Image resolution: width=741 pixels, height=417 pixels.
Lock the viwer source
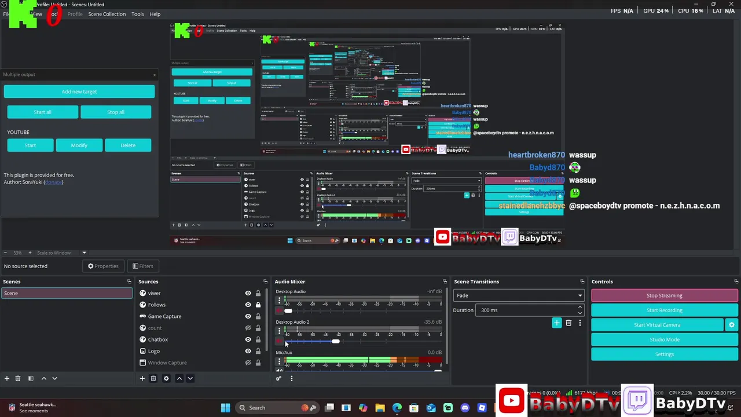(x=258, y=293)
